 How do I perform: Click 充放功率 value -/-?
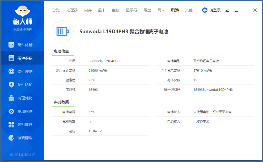click(x=91, y=121)
